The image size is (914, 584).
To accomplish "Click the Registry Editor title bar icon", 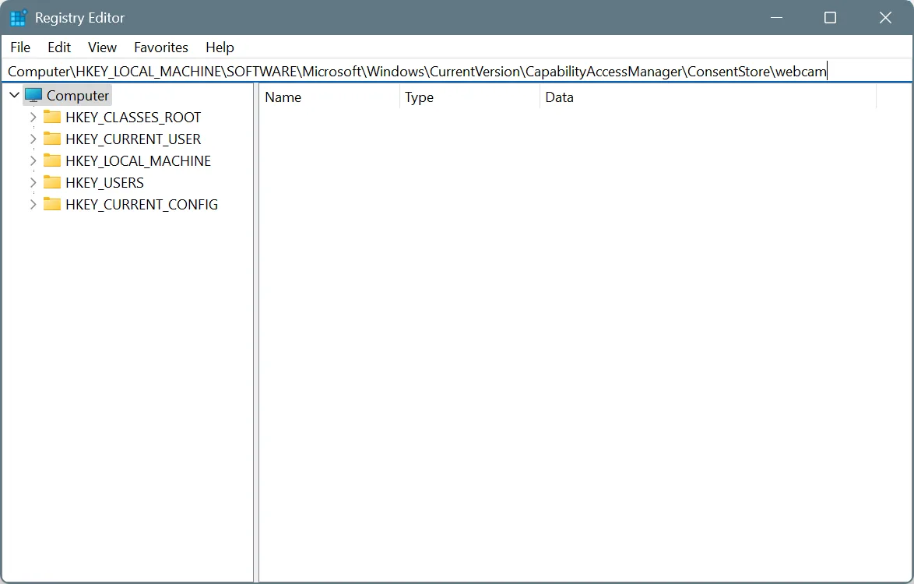I will [x=19, y=17].
